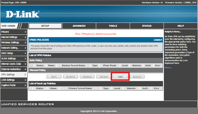198x114 pixels.
Task: Click the USB Settings arrow icon
Action: [25, 80]
